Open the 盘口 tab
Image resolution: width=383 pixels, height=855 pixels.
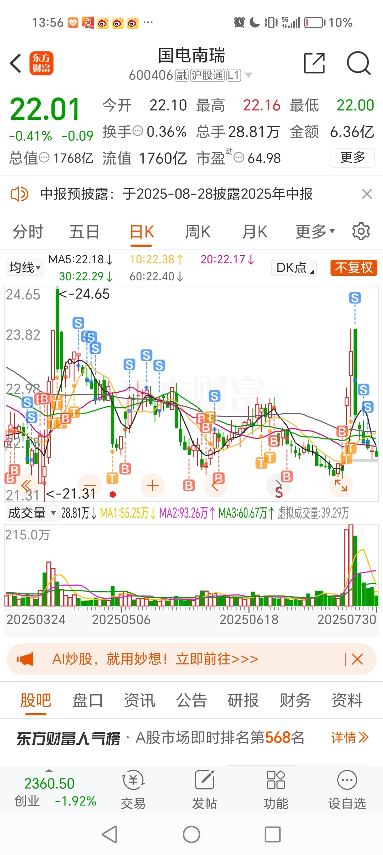click(88, 700)
